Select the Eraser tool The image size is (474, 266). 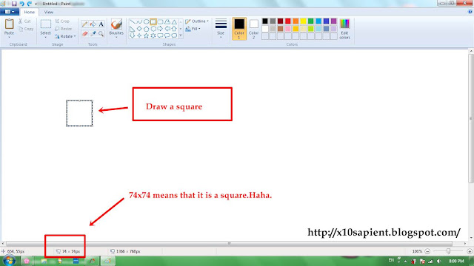pos(84,34)
